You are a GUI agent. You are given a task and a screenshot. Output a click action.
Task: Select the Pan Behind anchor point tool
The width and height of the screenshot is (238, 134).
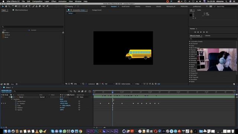point(19,6)
